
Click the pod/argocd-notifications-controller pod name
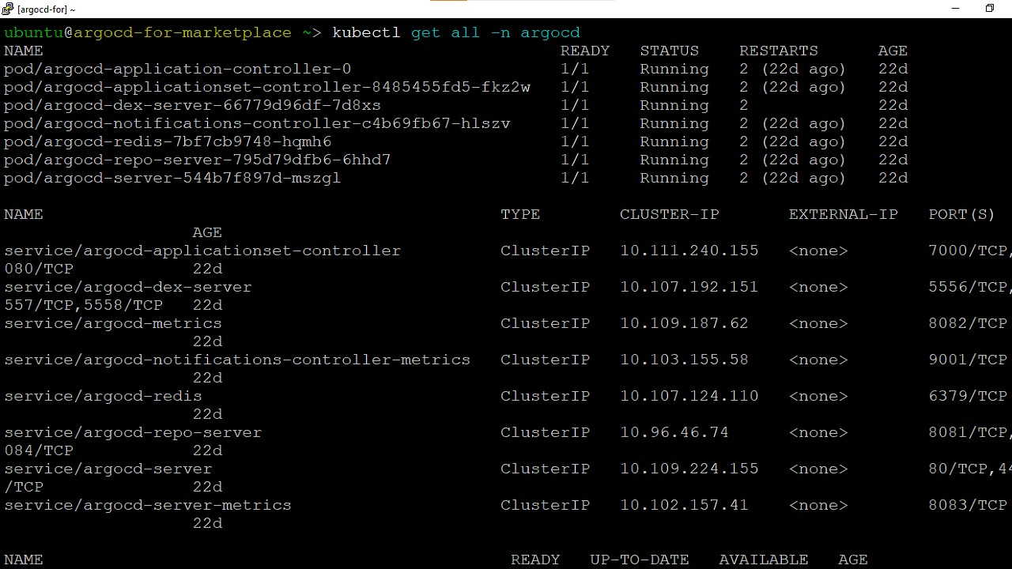[257, 123]
